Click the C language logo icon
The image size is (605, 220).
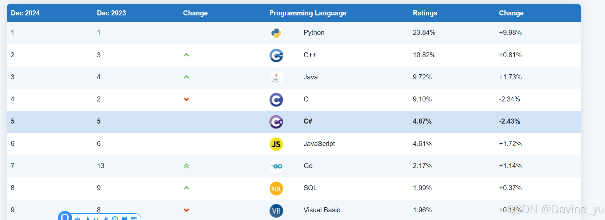276,100
